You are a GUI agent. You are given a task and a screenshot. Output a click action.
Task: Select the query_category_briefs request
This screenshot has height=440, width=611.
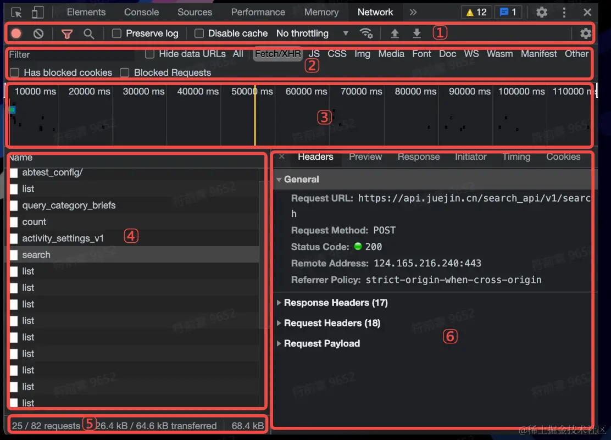[x=134, y=205]
